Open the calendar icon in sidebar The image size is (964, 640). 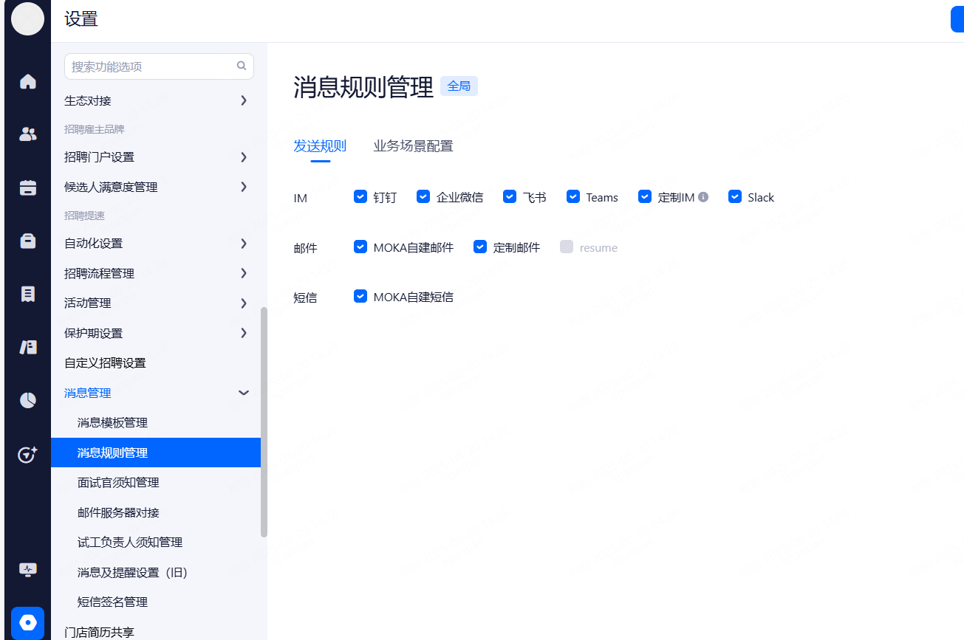[27, 187]
